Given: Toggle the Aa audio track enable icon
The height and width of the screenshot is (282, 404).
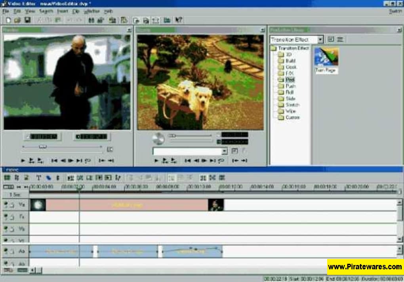Looking at the screenshot, I should pyautogui.click(x=7, y=251).
